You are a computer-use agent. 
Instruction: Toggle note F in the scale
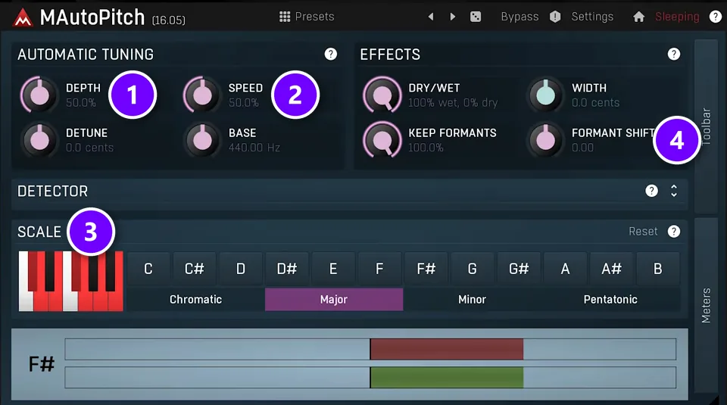tap(379, 269)
